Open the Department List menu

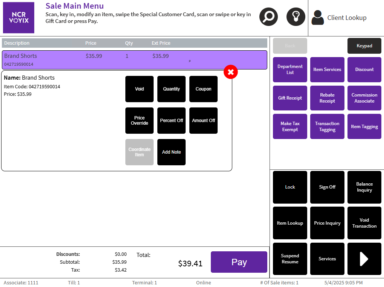(x=290, y=69)
